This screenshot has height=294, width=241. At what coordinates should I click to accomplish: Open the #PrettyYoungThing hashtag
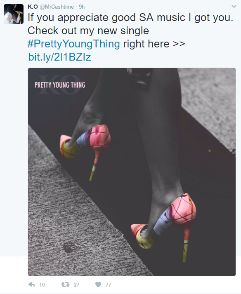point(74,44)
